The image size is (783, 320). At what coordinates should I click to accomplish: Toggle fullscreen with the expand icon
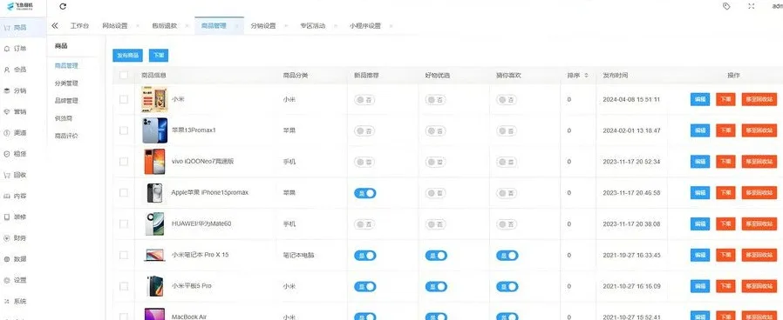(752, 6)
